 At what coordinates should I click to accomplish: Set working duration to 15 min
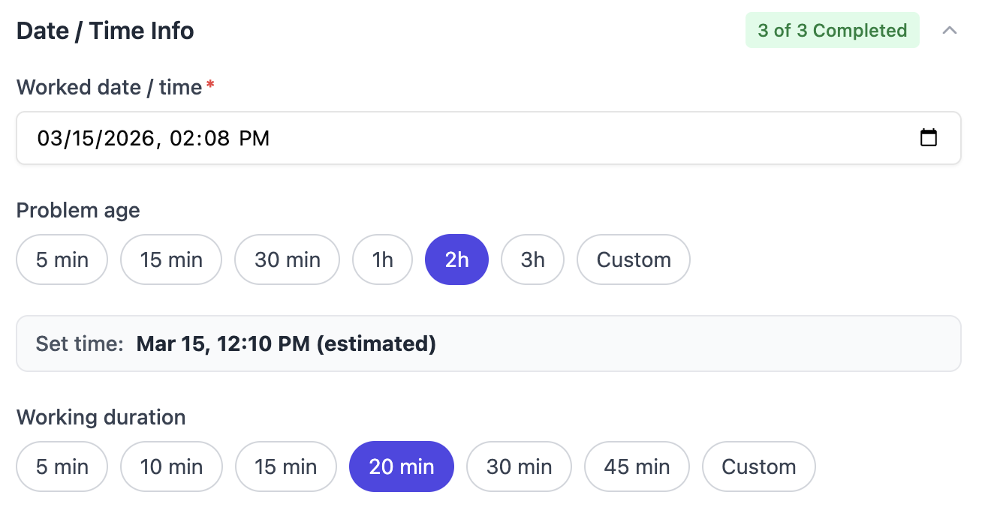click(286, 466)
